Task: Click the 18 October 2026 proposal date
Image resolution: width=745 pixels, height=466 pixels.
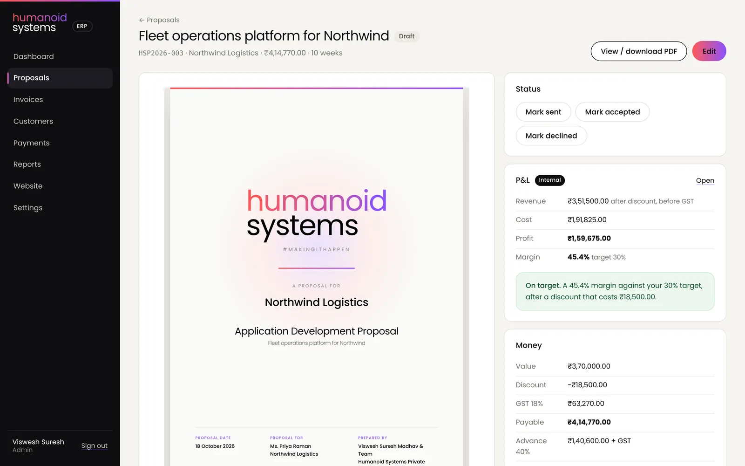Action: (x=215, y=446)
